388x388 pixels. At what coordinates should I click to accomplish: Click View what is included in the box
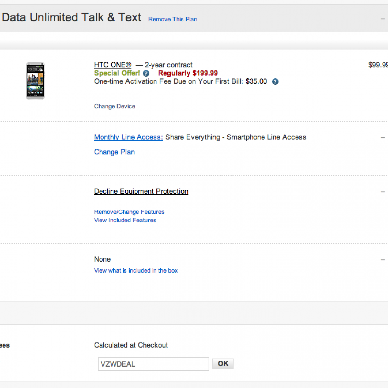(136, 271)
